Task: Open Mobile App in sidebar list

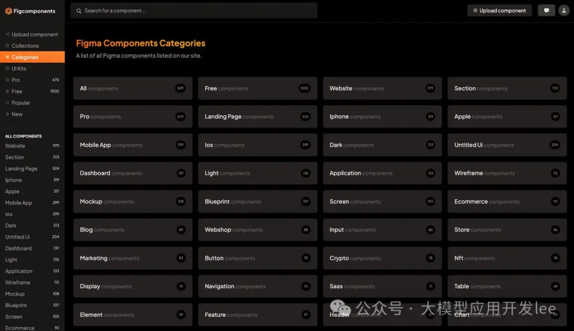Action: coord(32,202)
